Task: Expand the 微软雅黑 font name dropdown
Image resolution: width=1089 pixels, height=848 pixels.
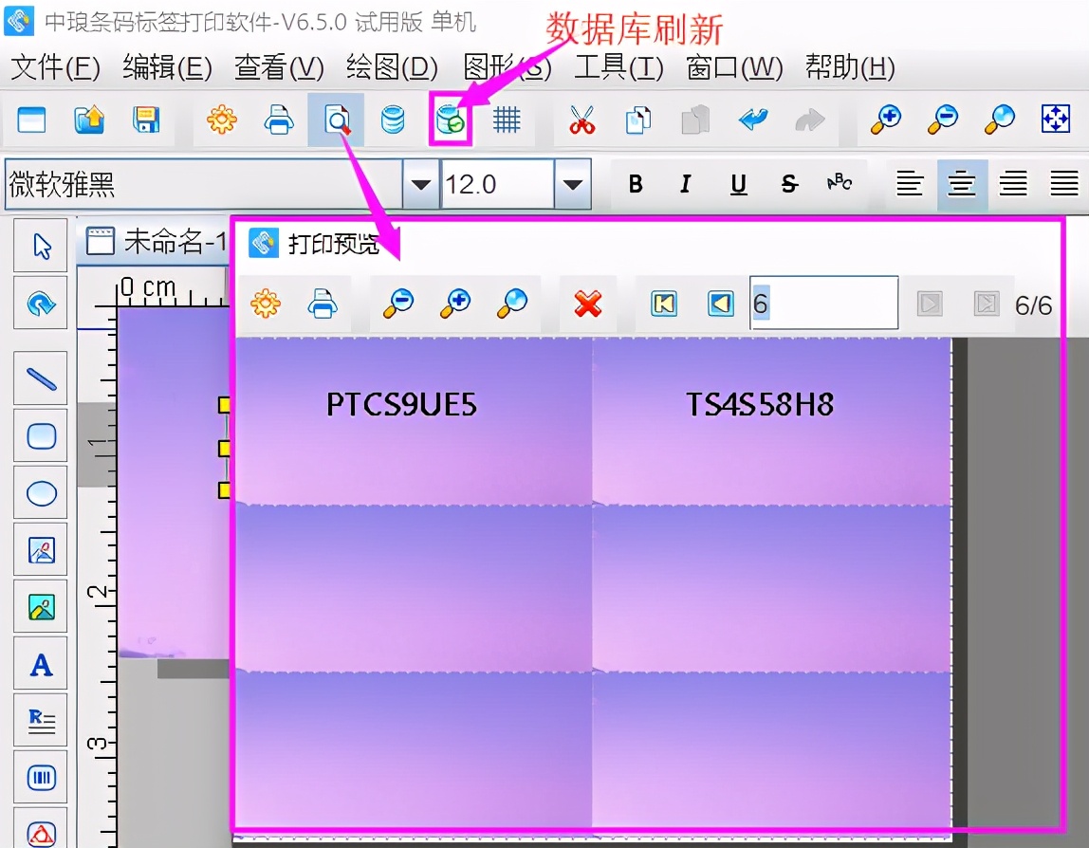Action: 420,185
